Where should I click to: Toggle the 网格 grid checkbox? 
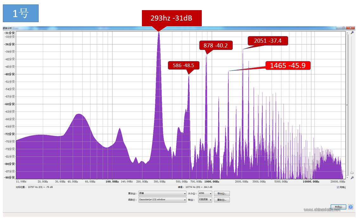coord(338,187)
